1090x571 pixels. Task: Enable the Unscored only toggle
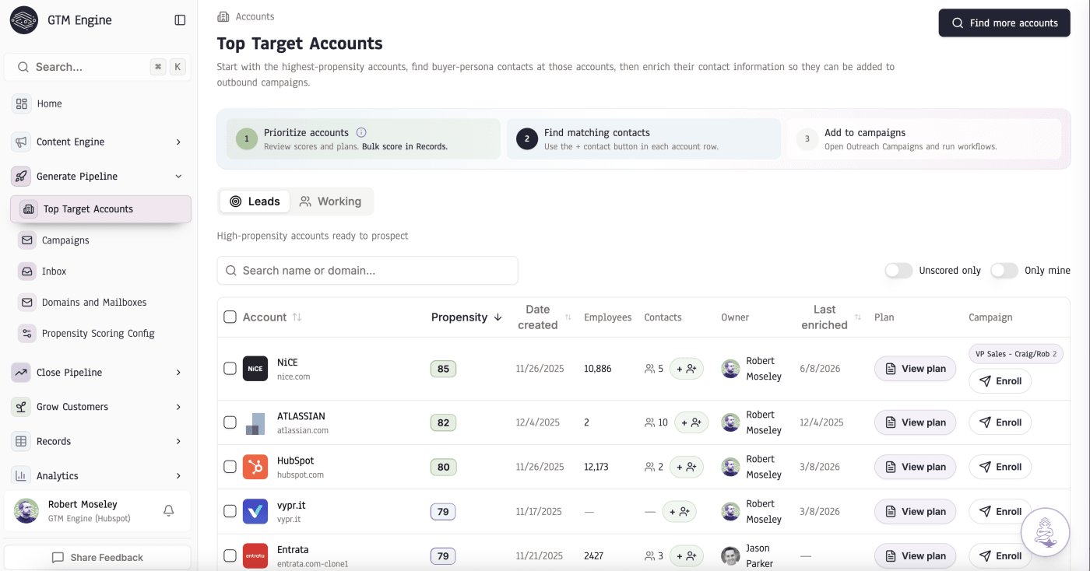coord(898,271)
